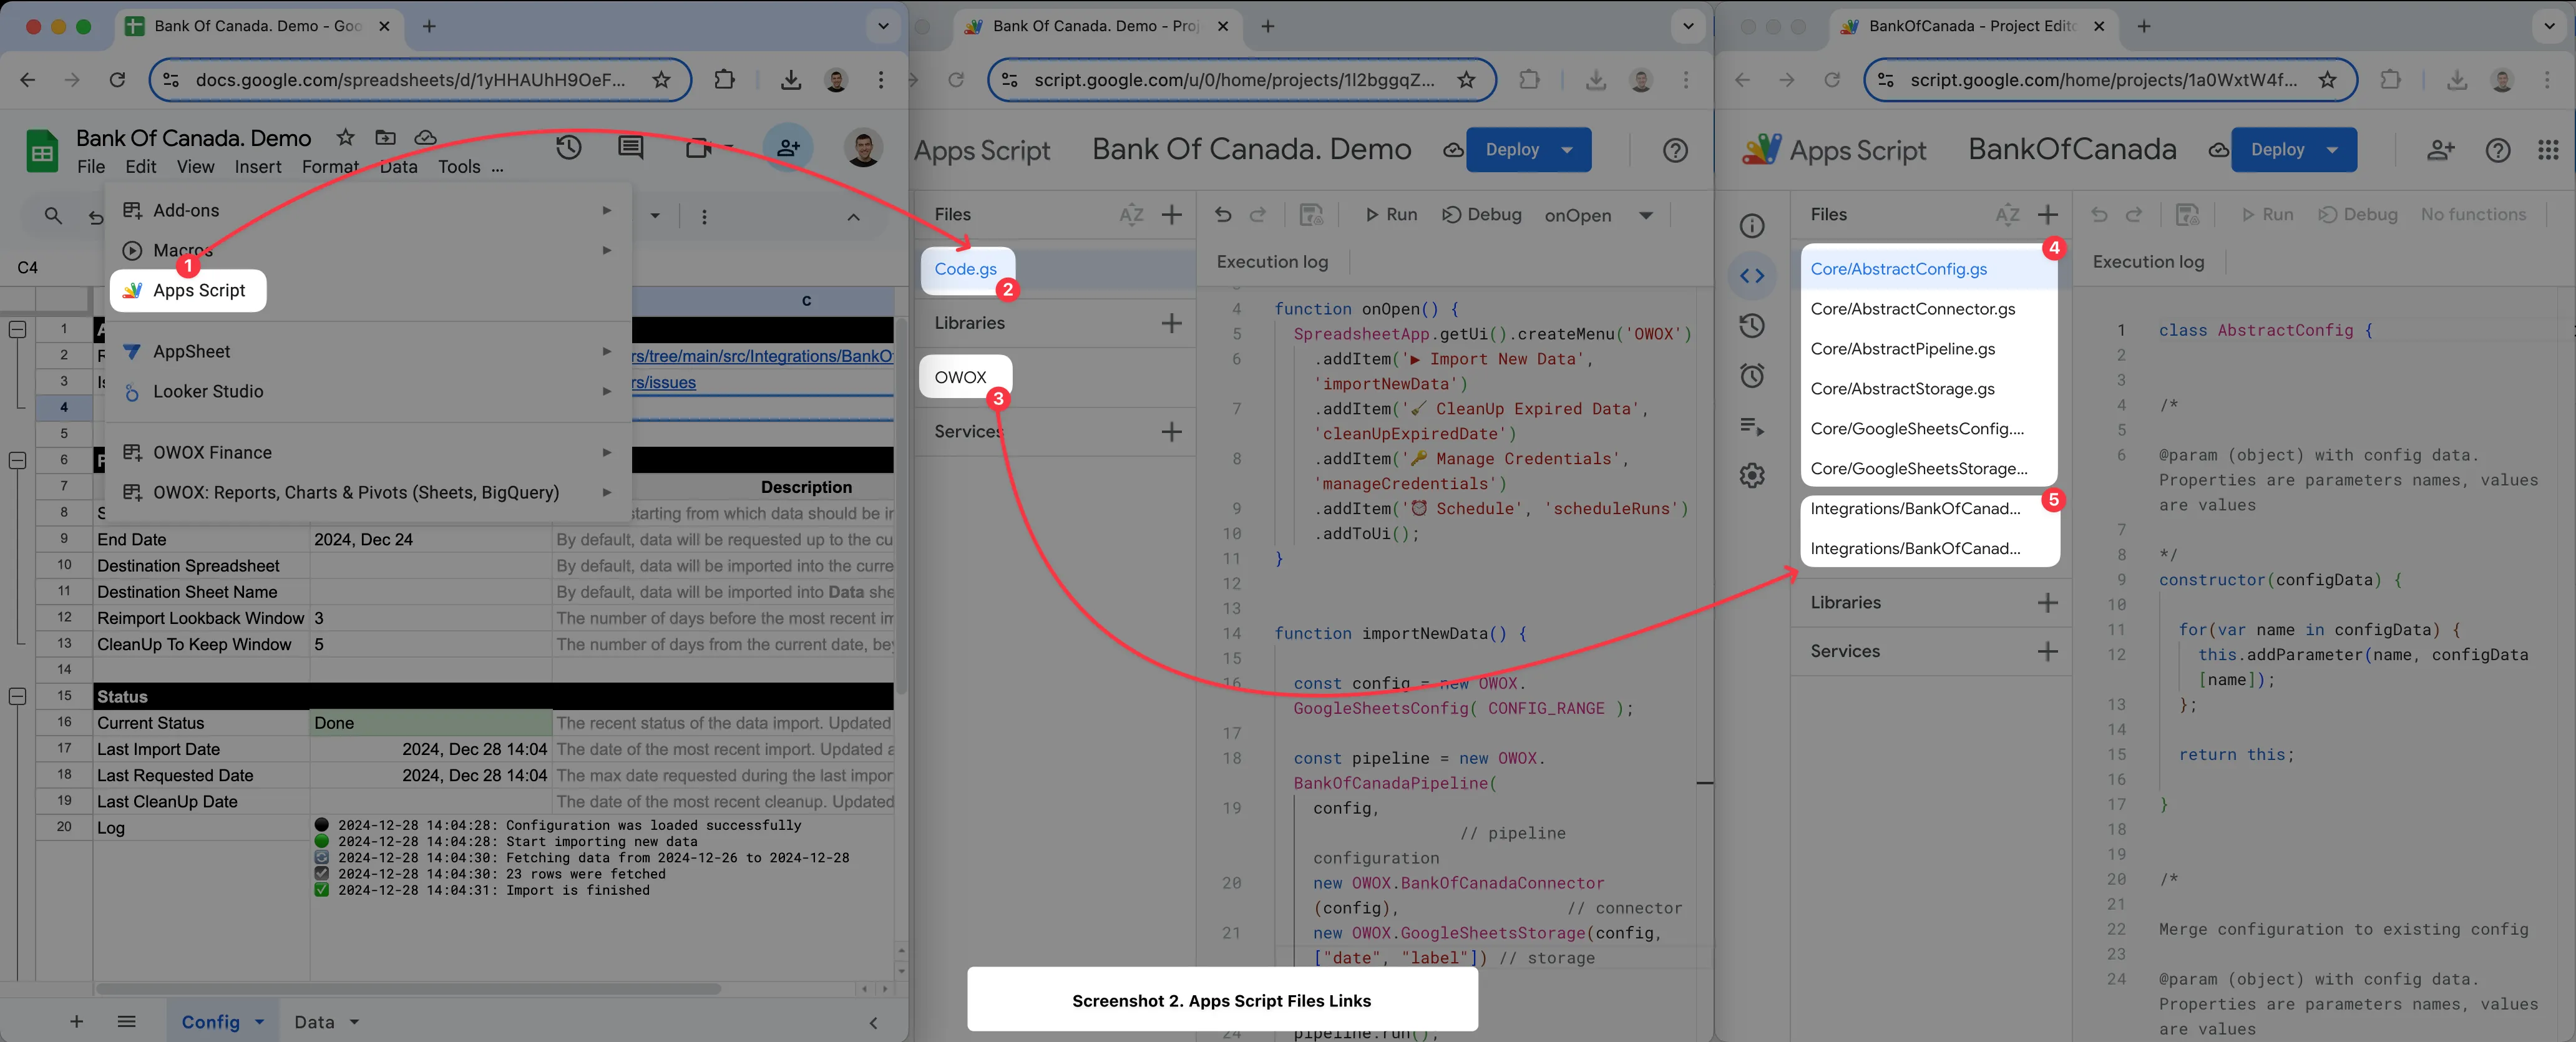Image resolution: width=2576 pixels, height=1042 pixels.
Task: Open Project Settings gear in right sidebar
Action: (1752, 475)
